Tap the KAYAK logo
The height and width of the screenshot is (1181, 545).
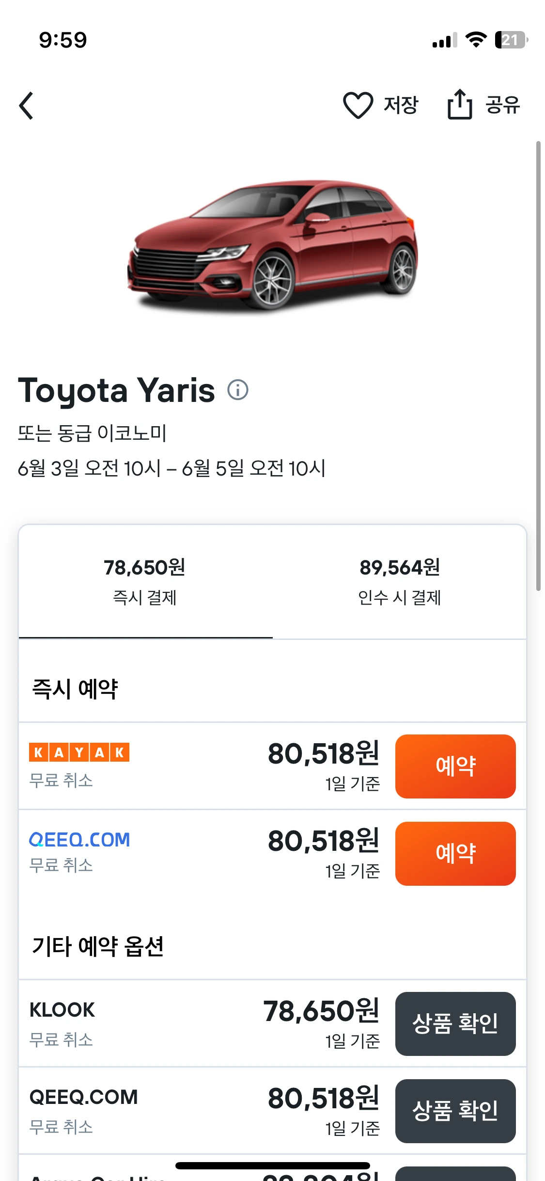(x=79, y=752)
